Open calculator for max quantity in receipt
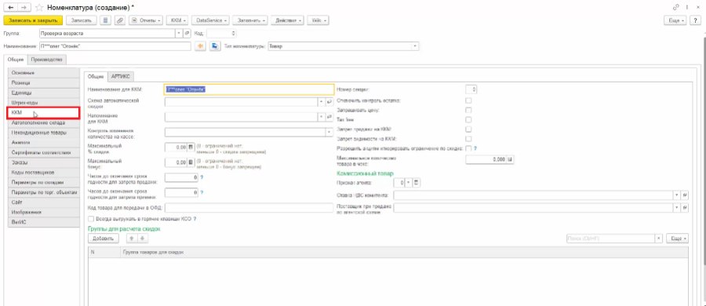This screenshot has height=306, width=706. point(510,159)
